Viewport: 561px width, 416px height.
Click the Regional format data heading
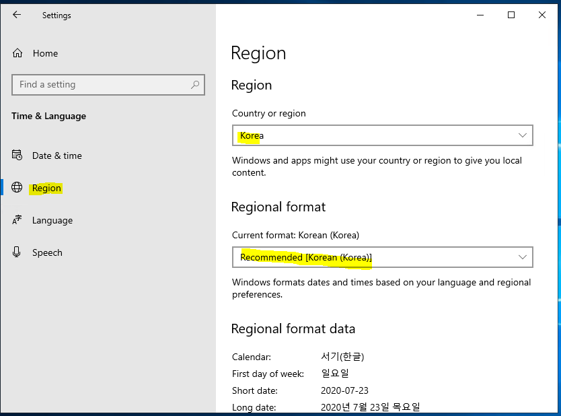coord(293,328)
